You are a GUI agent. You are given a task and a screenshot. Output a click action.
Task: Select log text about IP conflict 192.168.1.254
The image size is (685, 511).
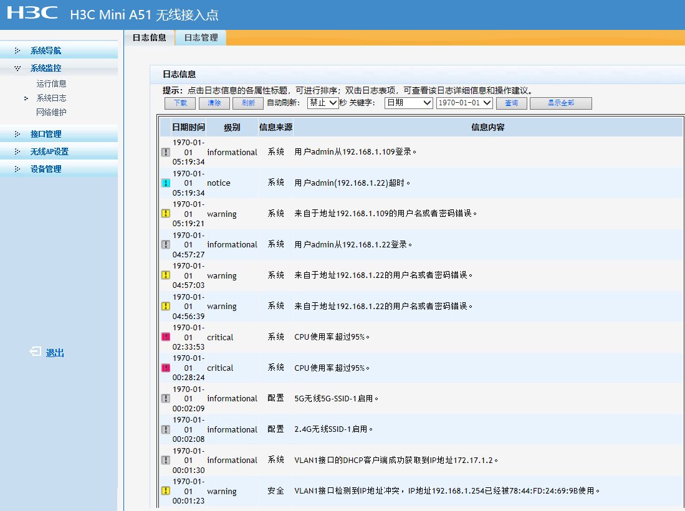point(447,491)
